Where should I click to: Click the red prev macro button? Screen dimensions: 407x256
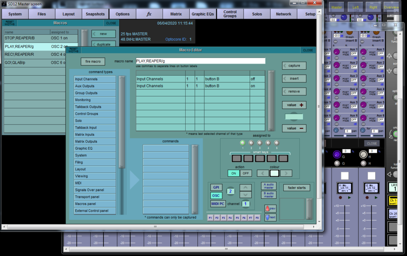[x=270, y=209]
